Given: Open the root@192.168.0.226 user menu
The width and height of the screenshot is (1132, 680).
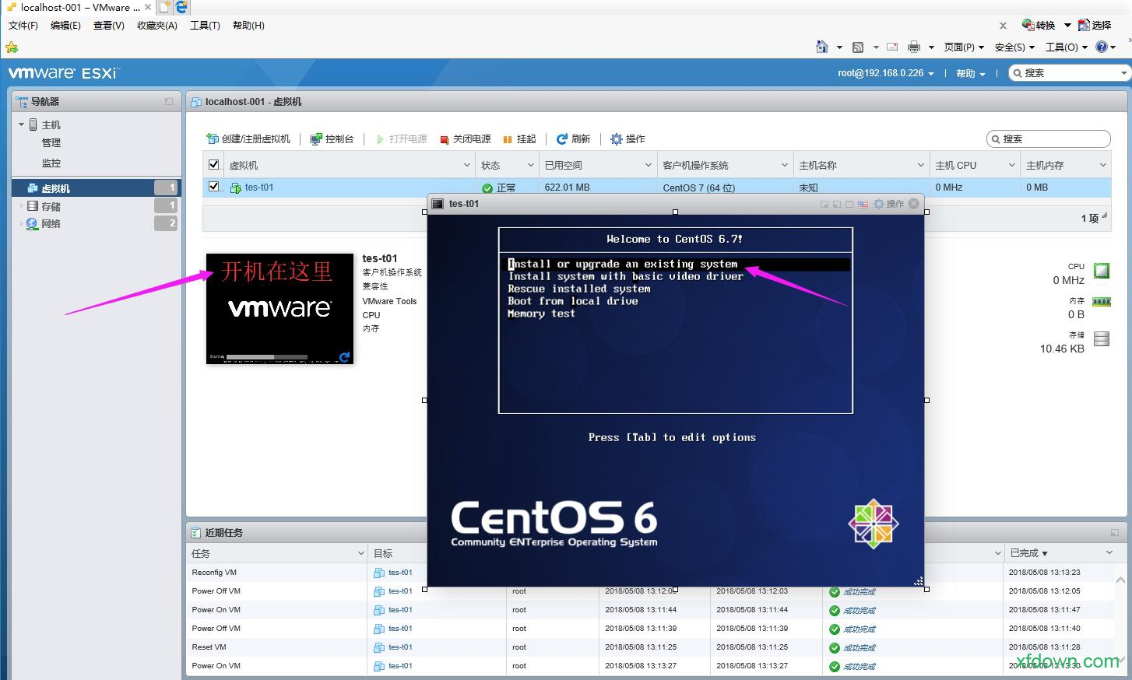Looking at the screenshot, I should 884,72.
